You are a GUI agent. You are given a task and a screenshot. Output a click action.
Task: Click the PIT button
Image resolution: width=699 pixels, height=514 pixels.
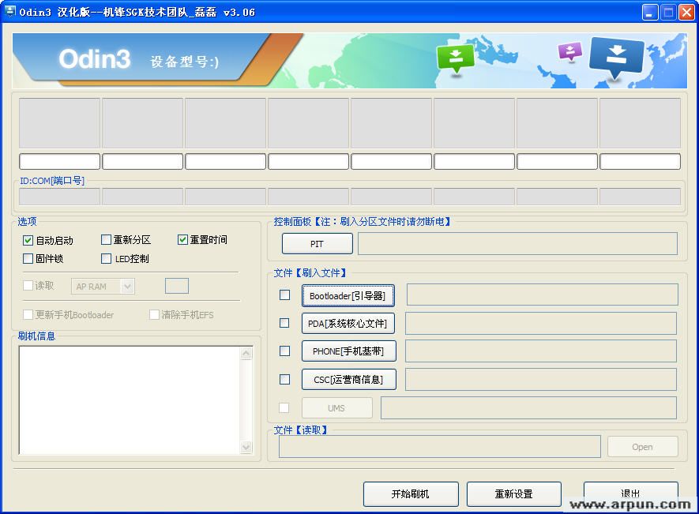point(317,243)
